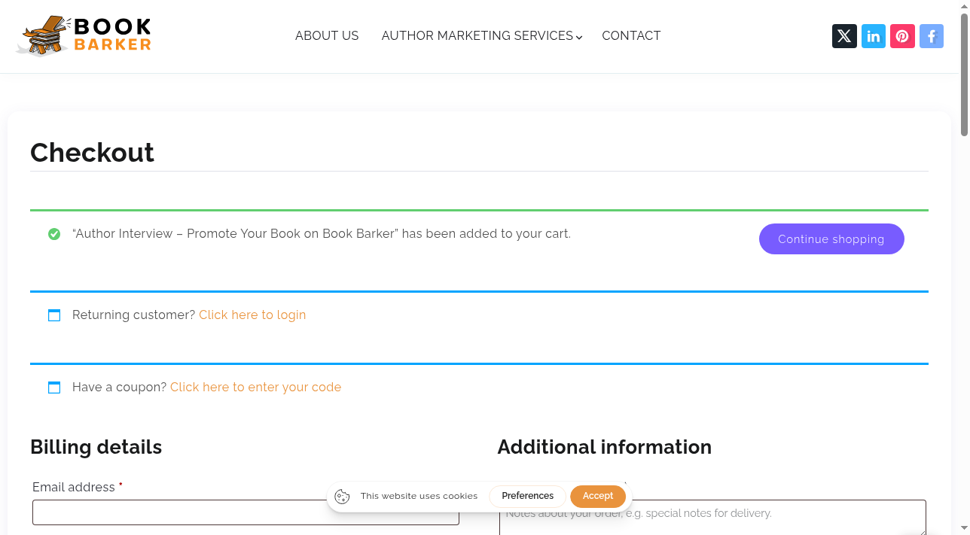Click the window icon beside Have a coupon

tap(54, 388)
